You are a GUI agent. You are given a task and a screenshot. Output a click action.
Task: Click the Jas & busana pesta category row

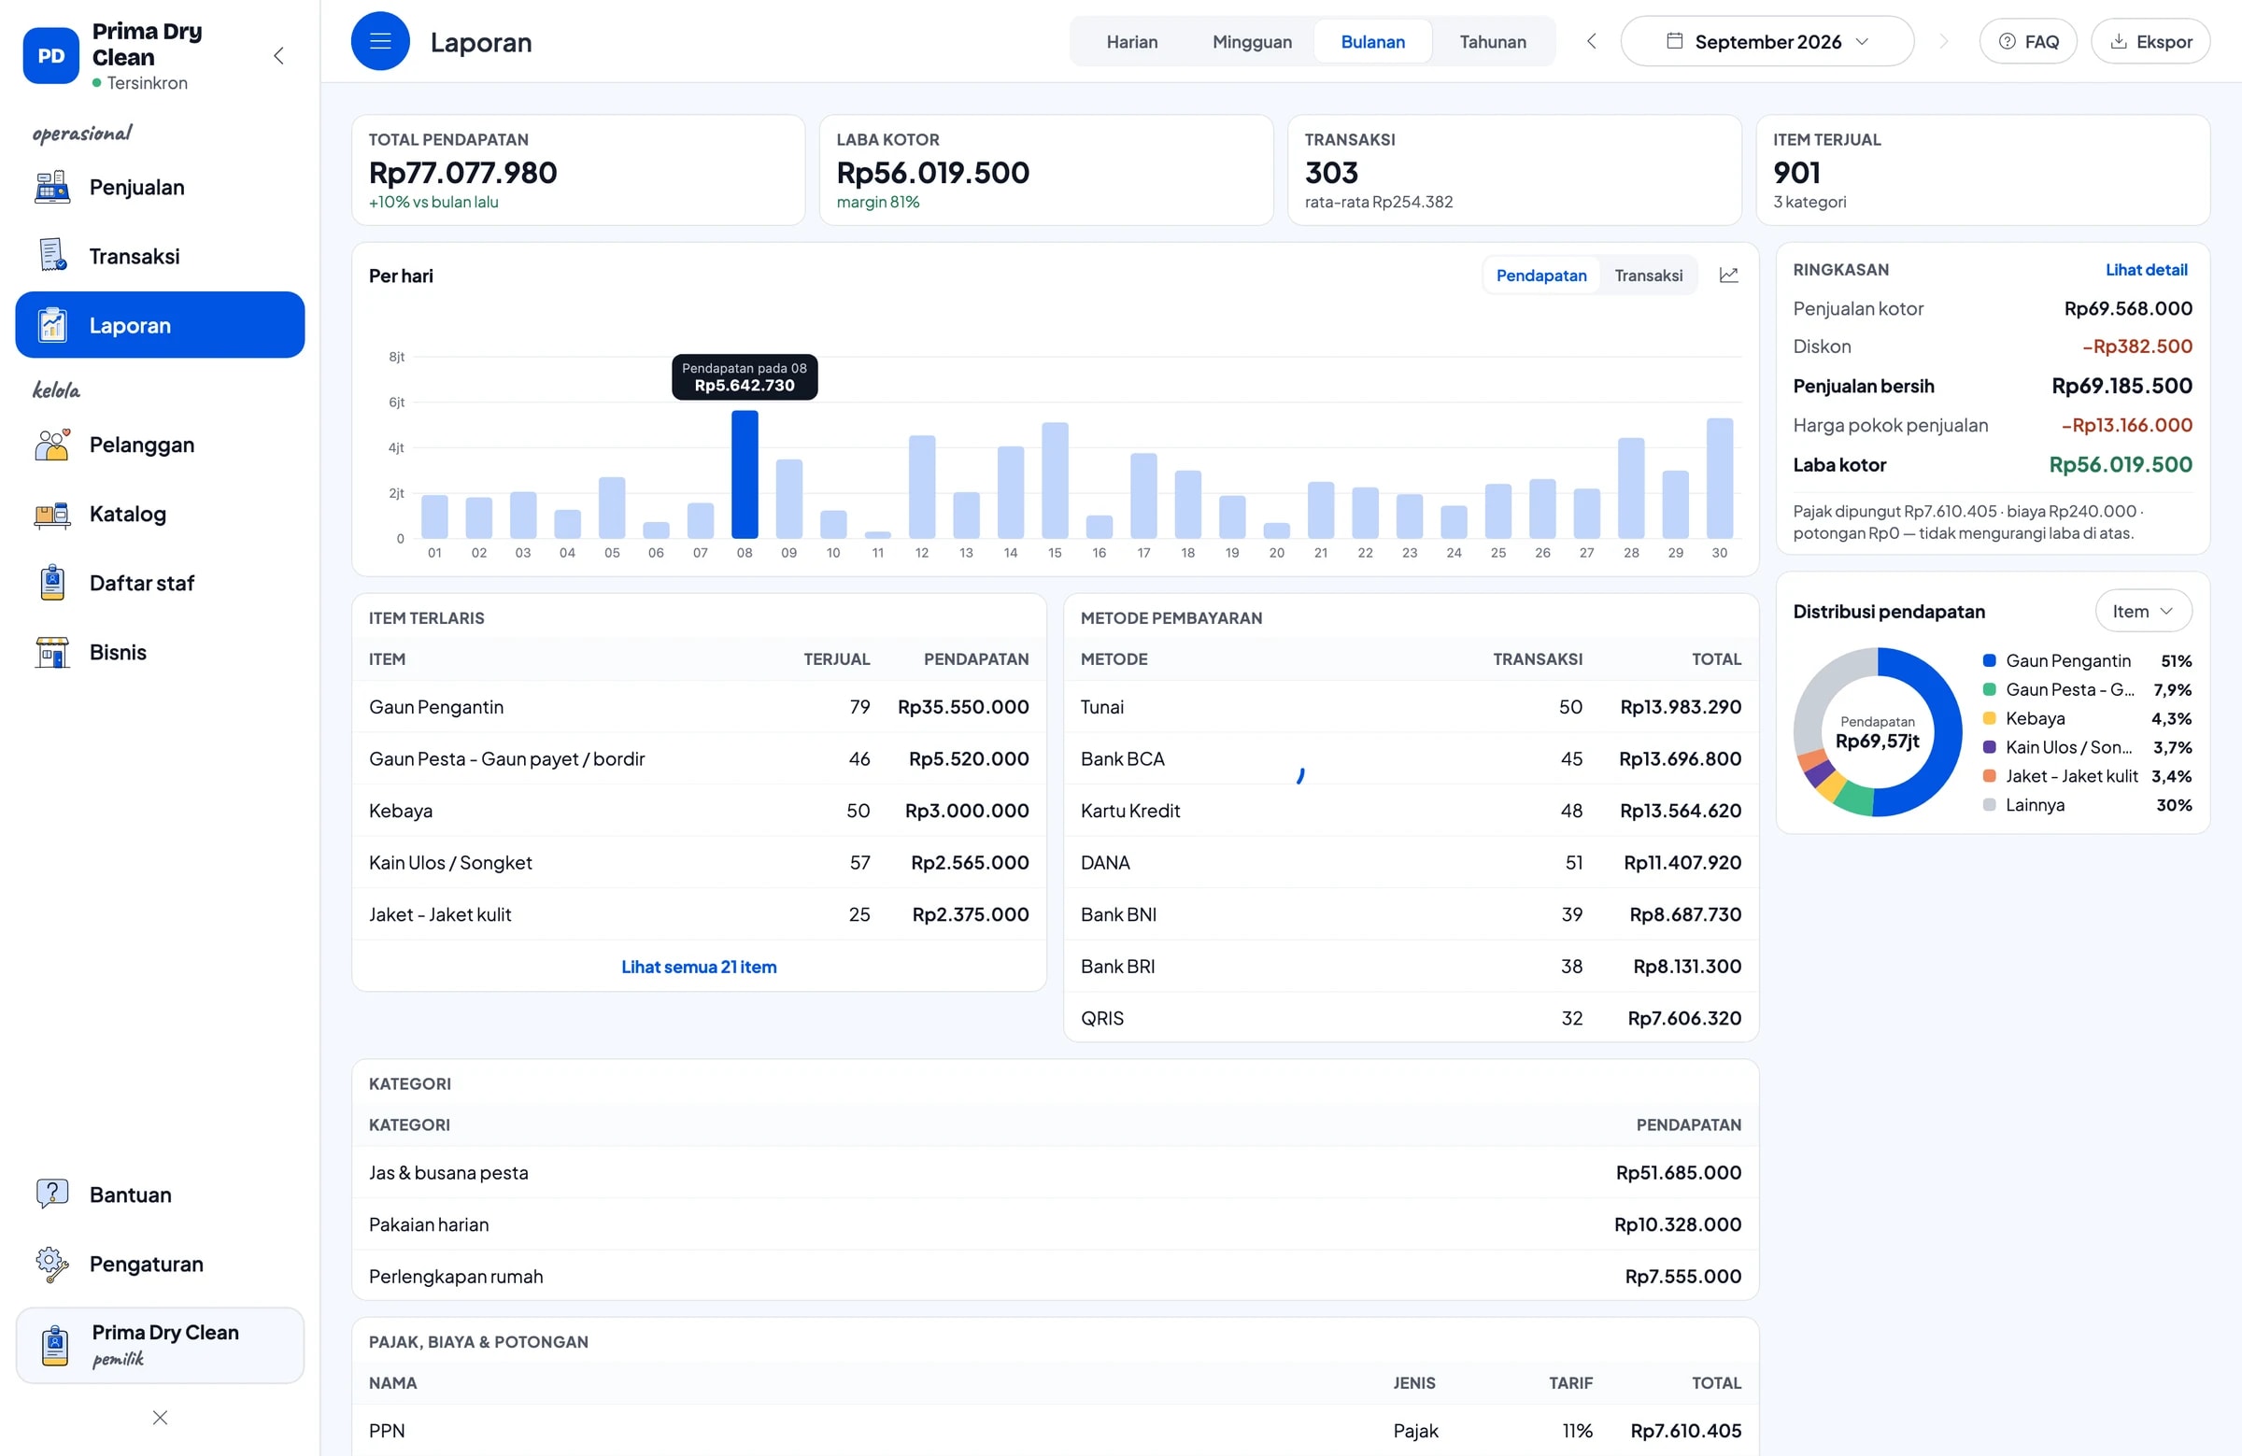[1055, 1172]
